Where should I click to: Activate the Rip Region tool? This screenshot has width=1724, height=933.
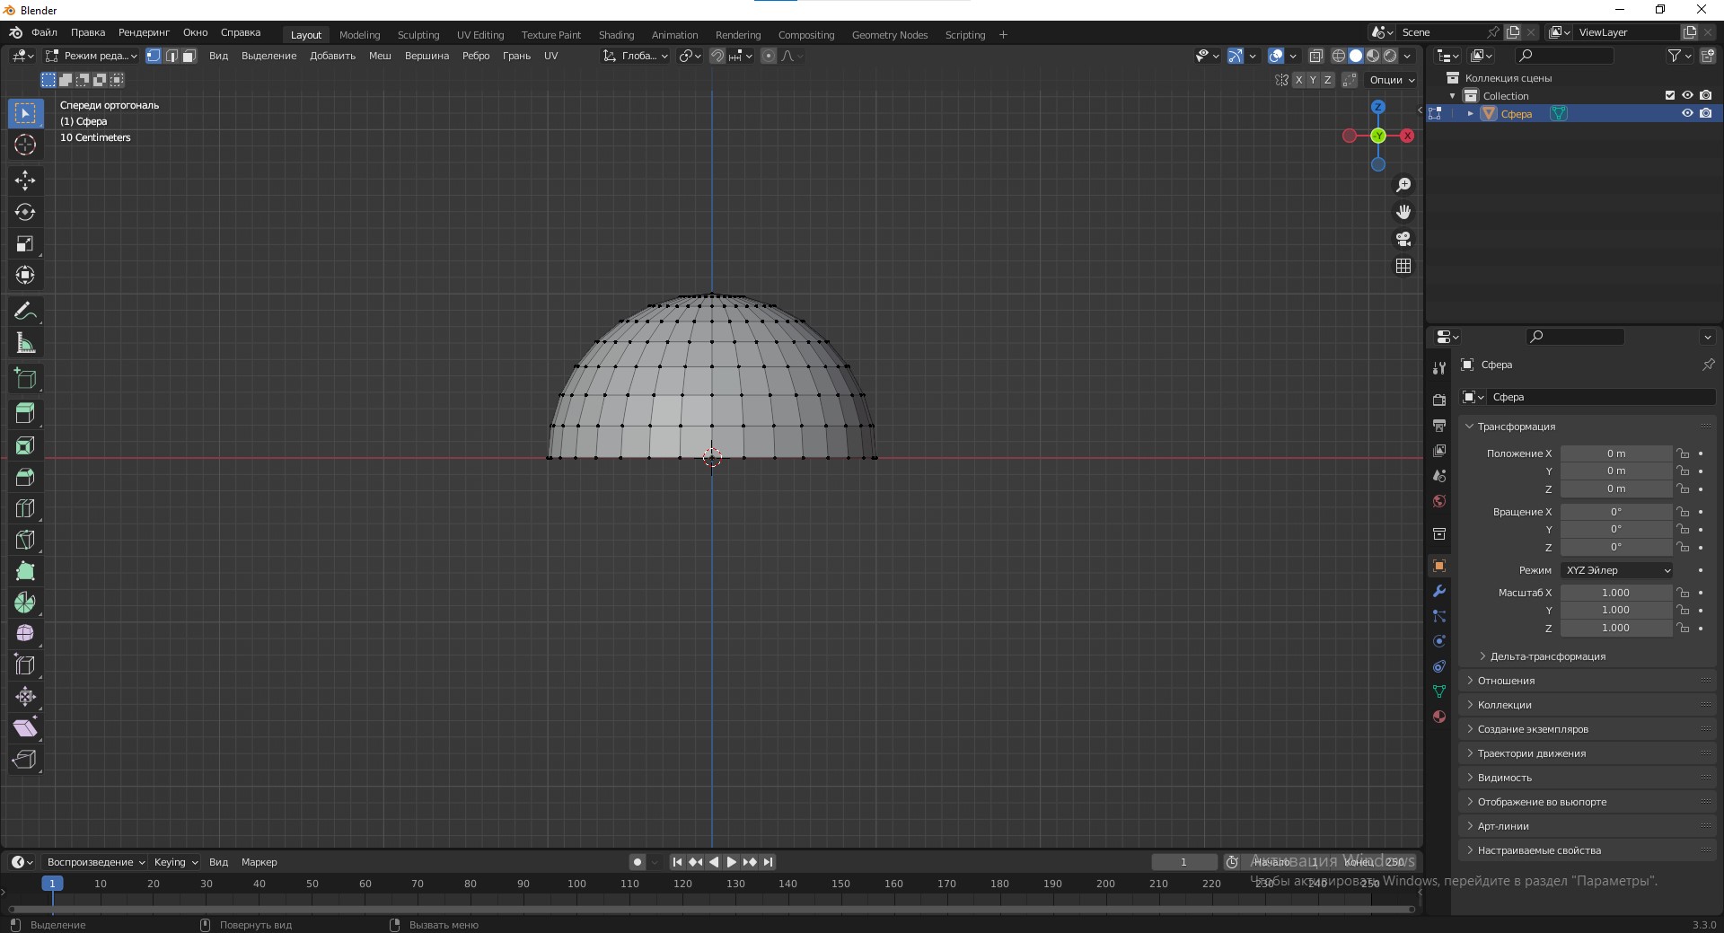25,760
